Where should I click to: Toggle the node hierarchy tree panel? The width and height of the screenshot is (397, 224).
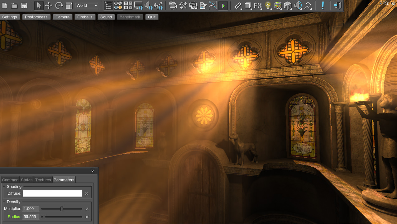point(108,6)
